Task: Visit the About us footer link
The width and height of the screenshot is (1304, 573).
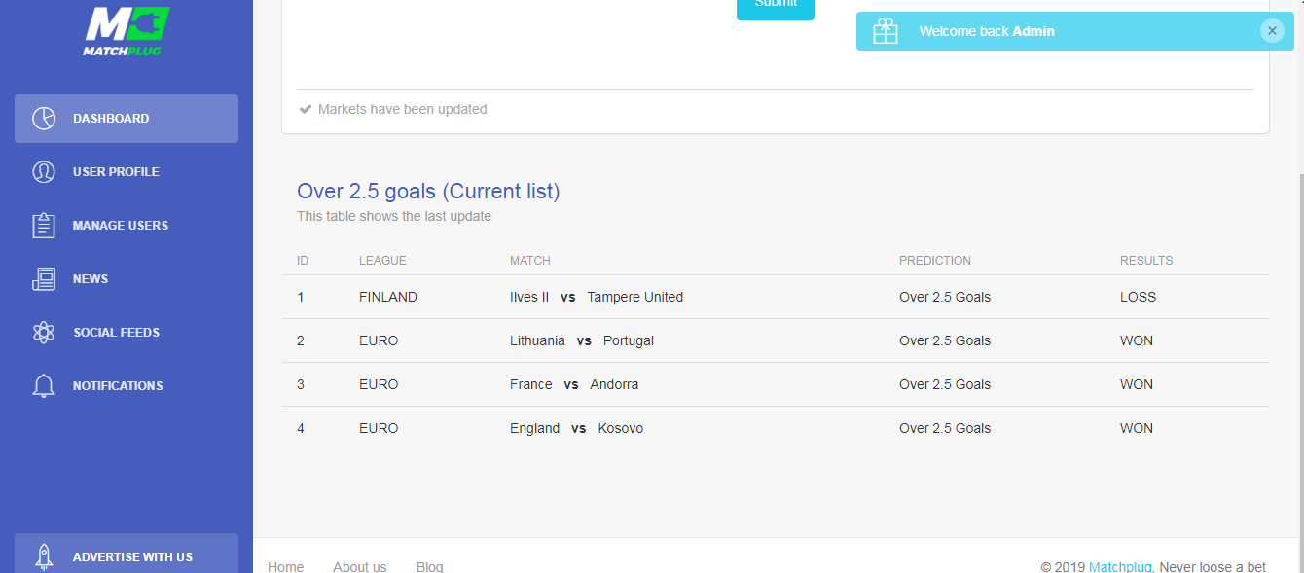Action: pos(359,566)
